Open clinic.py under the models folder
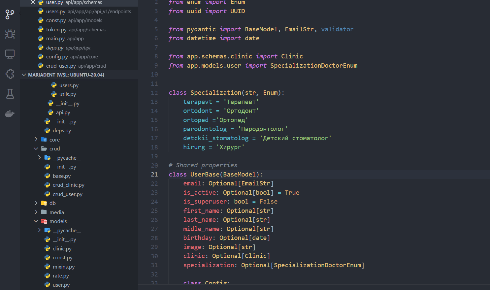 [63, 248]
